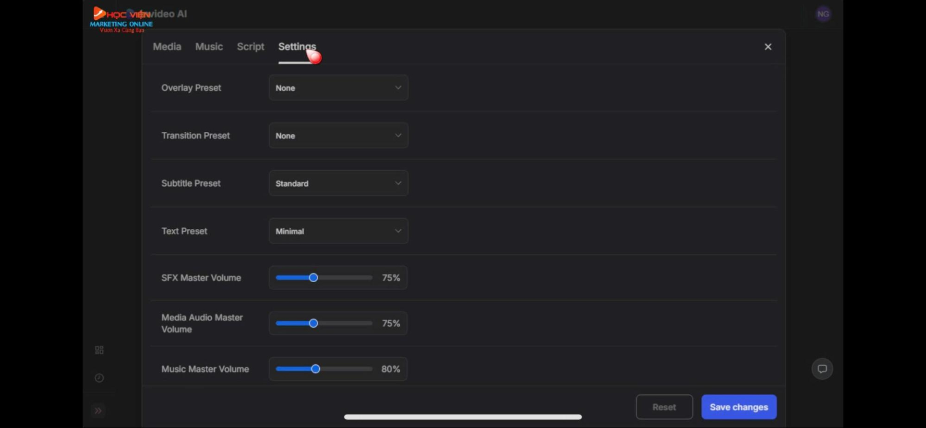Open the clock history icon in sidebar
The width and height of the screenshot is (926, 428).
99,378
